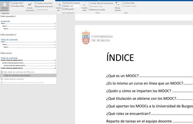Click Insertar Tabla de ilustraciones
This screenshot has height=124, width=193.
pos(100,3)
